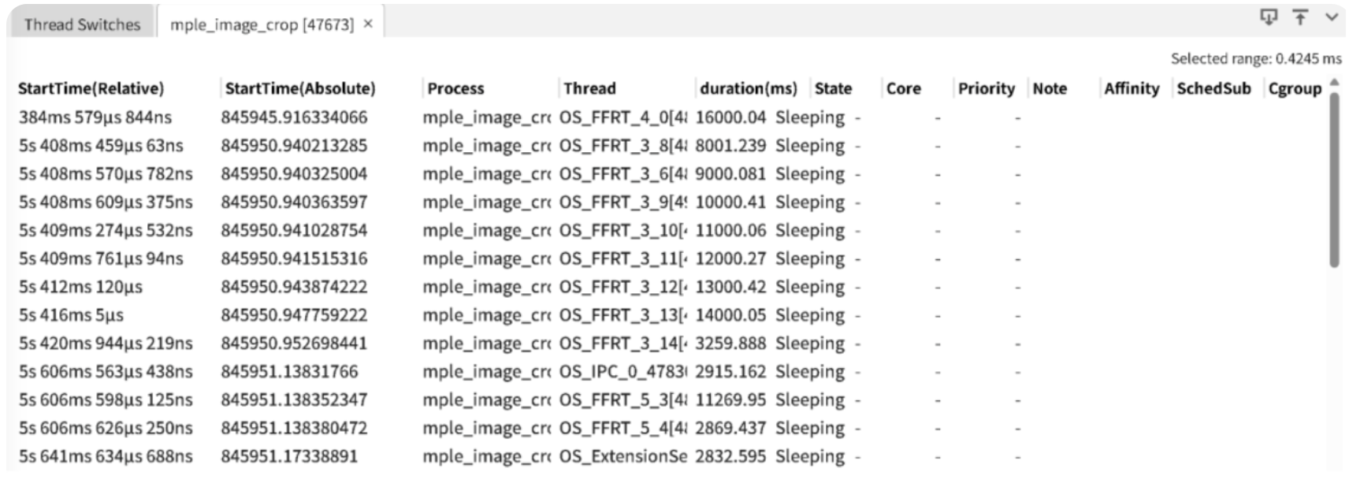The width and height of the screenshot is (1349, 487).
Task: Sort by StartTime(Relative) column header
Action: 91,88
